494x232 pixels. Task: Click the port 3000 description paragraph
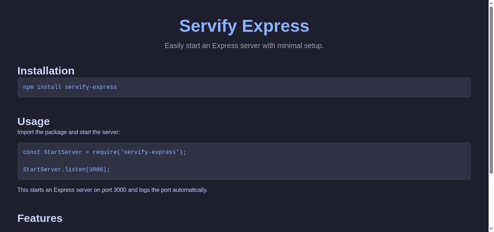(x=112, y=190)
